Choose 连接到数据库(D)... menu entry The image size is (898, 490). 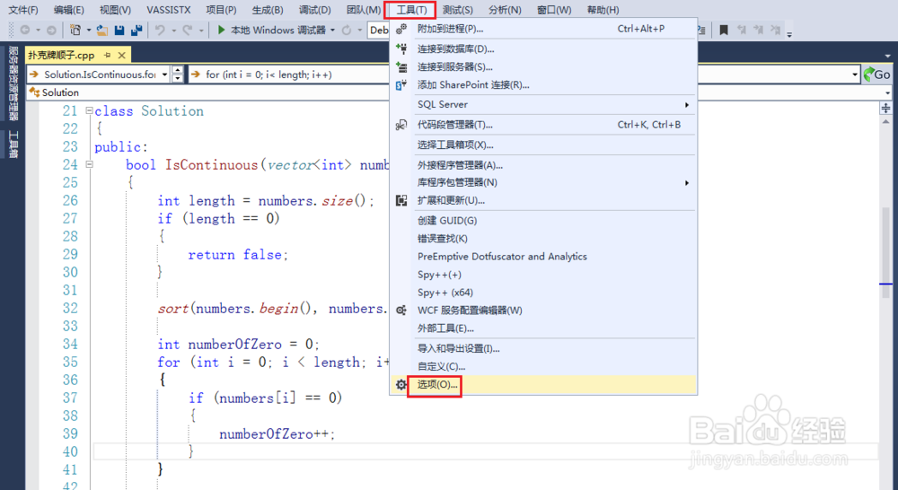(543, 49)
